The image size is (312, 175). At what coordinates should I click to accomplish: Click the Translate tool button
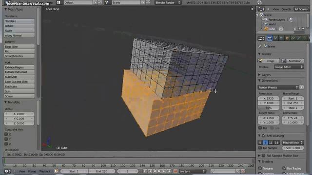[x=19, y=21]
